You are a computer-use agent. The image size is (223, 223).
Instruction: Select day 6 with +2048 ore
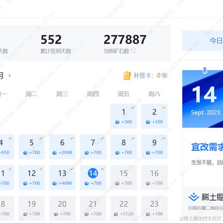63,147
